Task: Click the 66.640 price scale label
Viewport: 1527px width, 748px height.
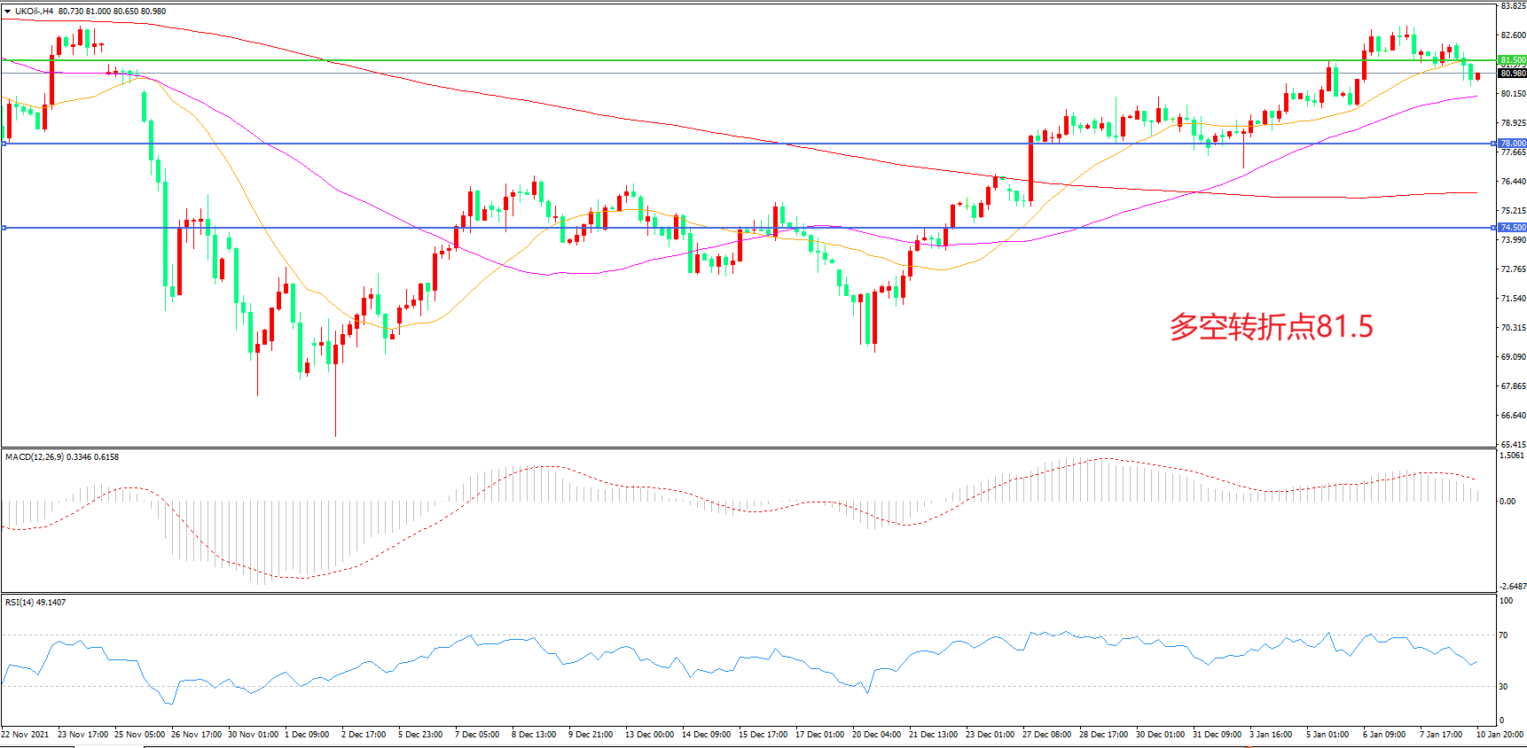Action: (1512, 415)
